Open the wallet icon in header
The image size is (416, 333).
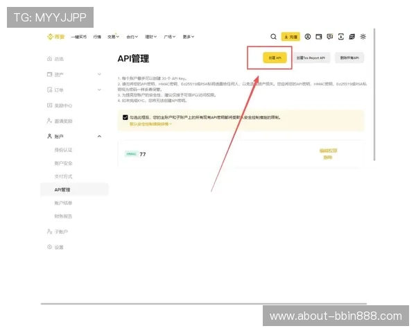click(319, 37)
